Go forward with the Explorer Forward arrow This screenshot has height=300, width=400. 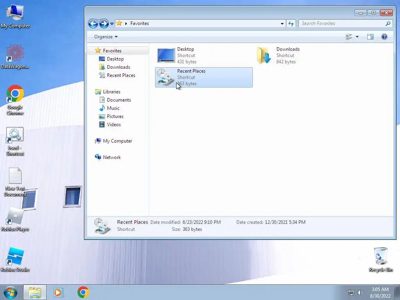click(104, 23)
